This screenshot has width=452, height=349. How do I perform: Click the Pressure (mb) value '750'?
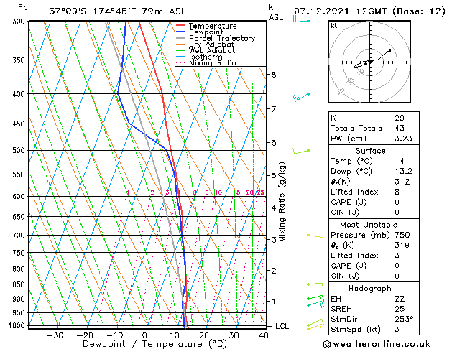point(402,235)
